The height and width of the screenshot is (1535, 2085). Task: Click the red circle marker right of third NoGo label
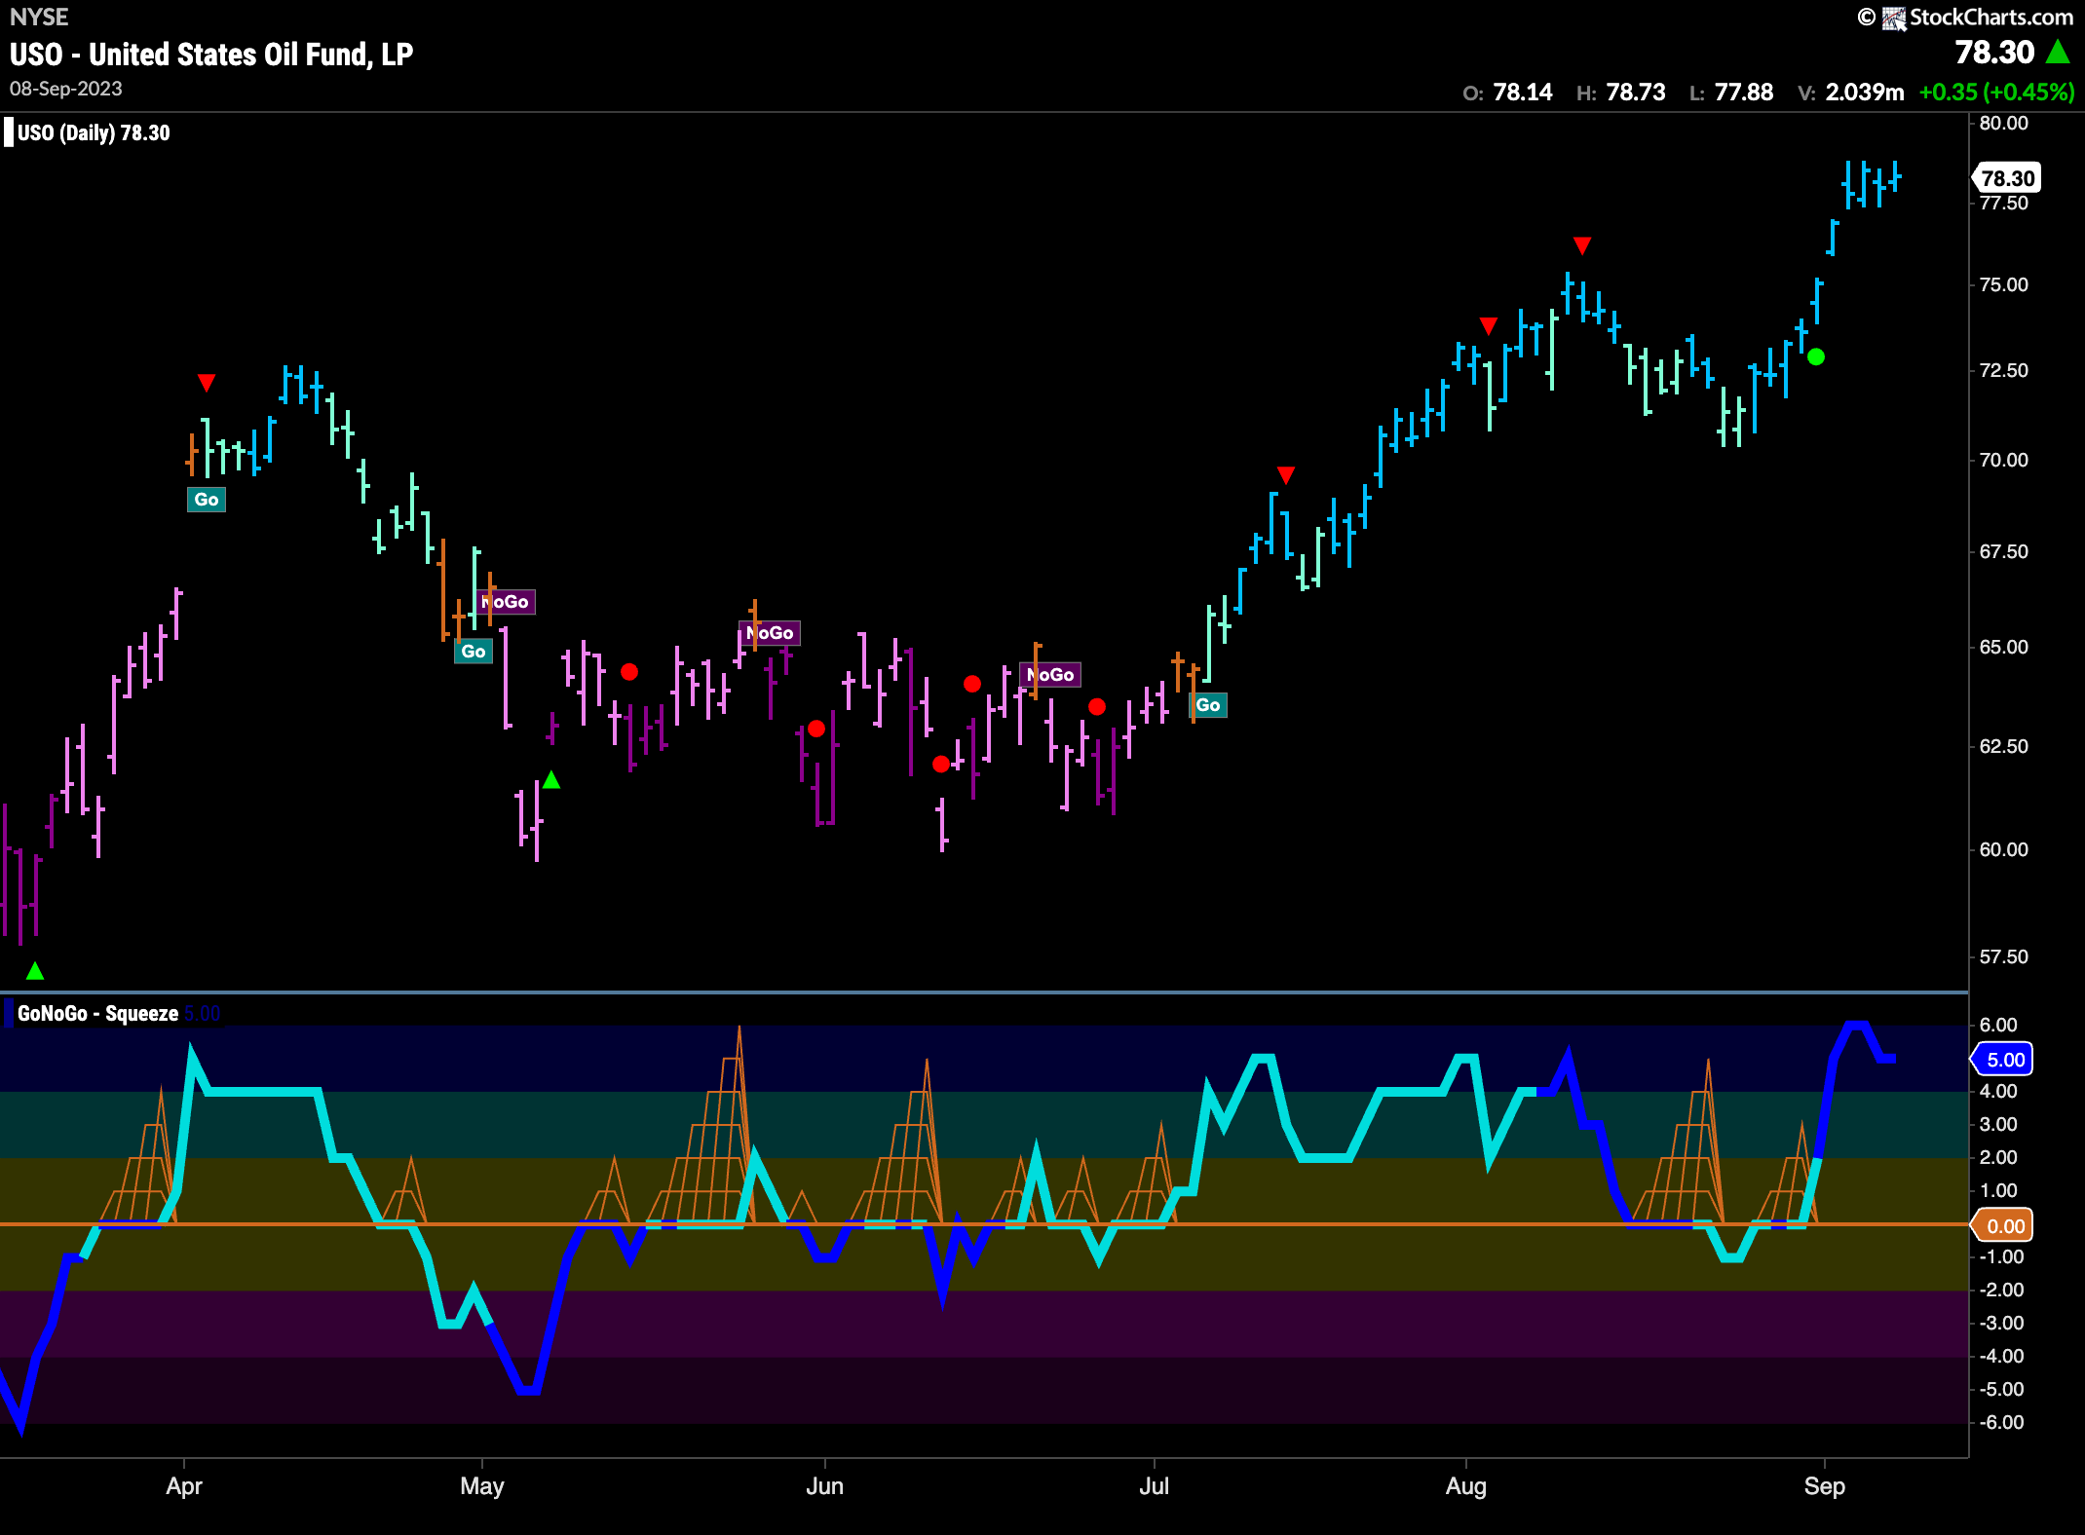1097,706
